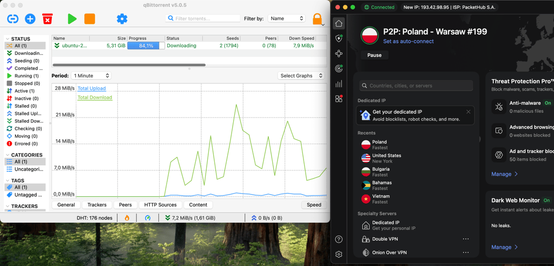
Task: Click the blue Add Torrent File plus icon
Action: pos(30,19)
